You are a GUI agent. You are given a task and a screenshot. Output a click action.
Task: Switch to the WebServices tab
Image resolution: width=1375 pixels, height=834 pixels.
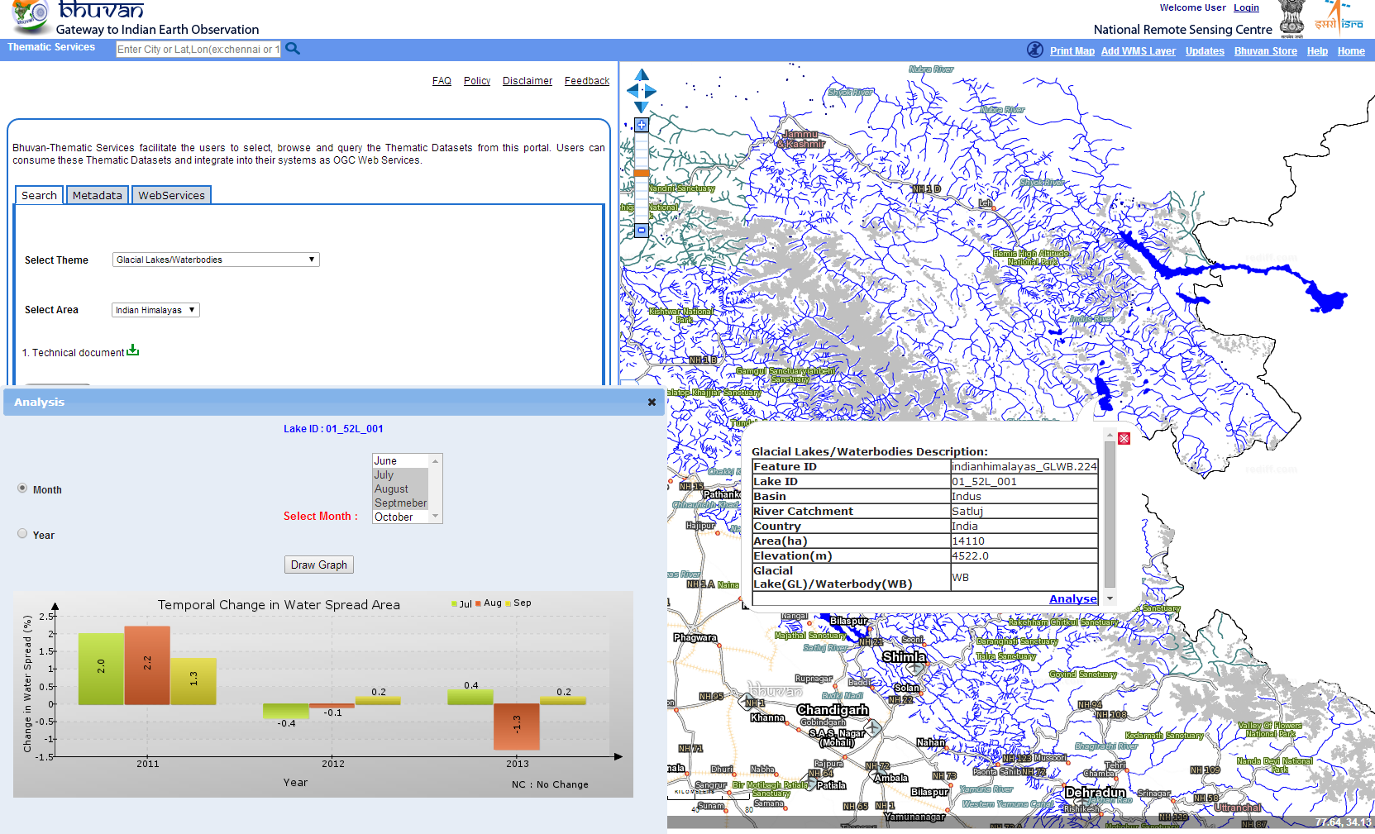tap(171, 195)
